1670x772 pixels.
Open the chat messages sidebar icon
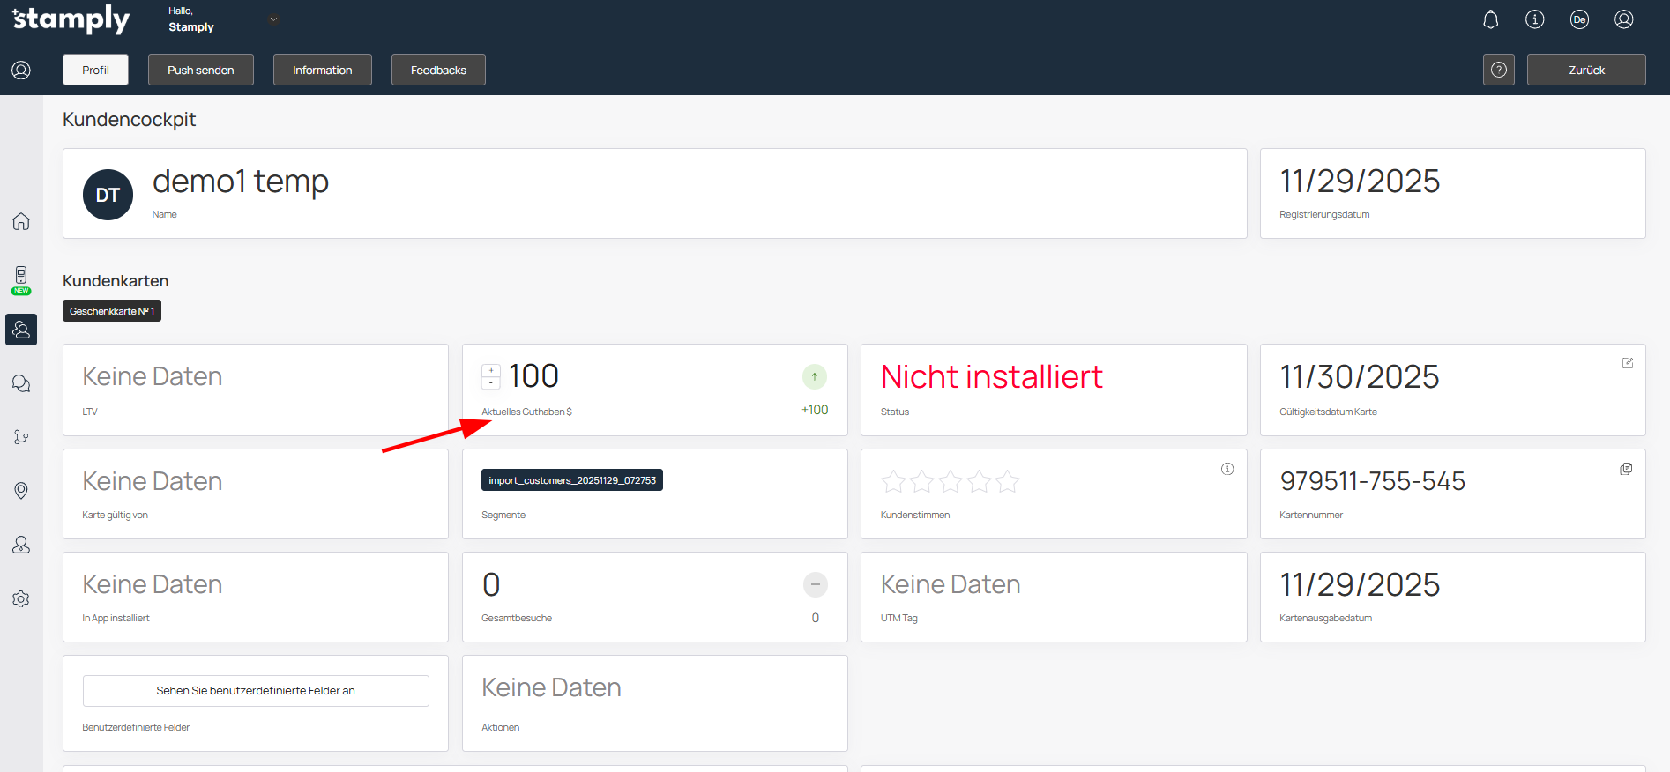point(21,383)
